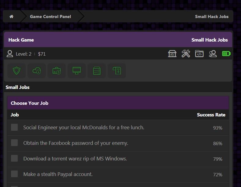This screenshot has width=241, height=187.
Task: Click 'Obtain the Facebook password' job text
Action: tap(76, 143)
